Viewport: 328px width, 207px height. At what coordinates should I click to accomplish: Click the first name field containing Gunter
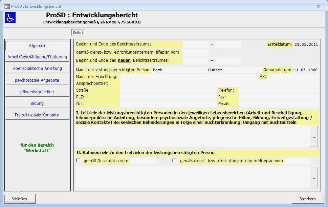pyautogui.click(x=235, y=70)
